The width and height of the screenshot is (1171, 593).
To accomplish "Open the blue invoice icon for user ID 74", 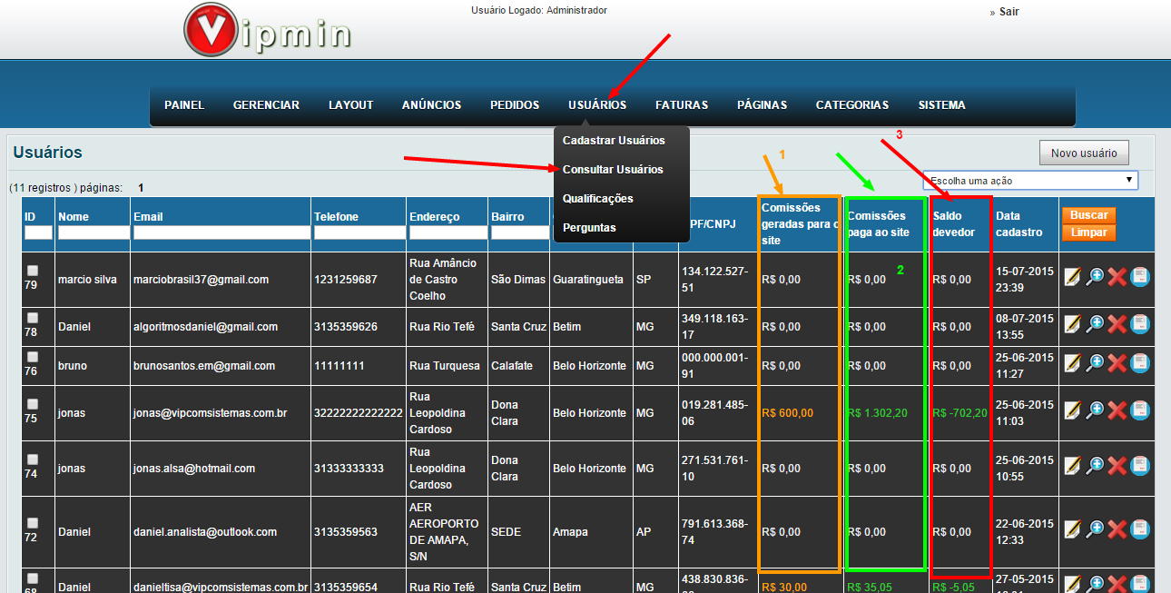I will pos(1140,466).
